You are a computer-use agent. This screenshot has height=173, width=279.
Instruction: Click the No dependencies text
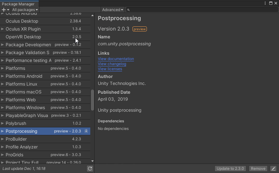113,129
